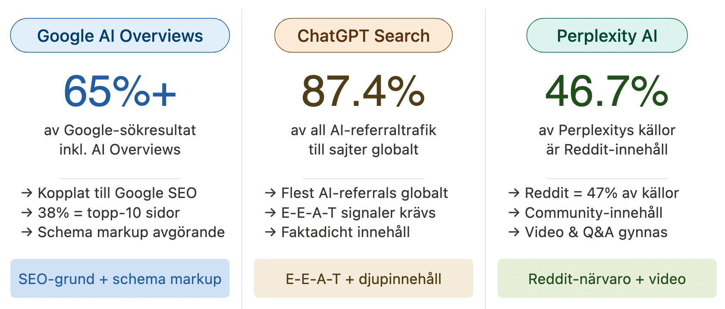This screenshot has width=725, height=309.
Task: Click arrow icon before 38% = topp-10 sidor
Action: [x=27, y=213]
